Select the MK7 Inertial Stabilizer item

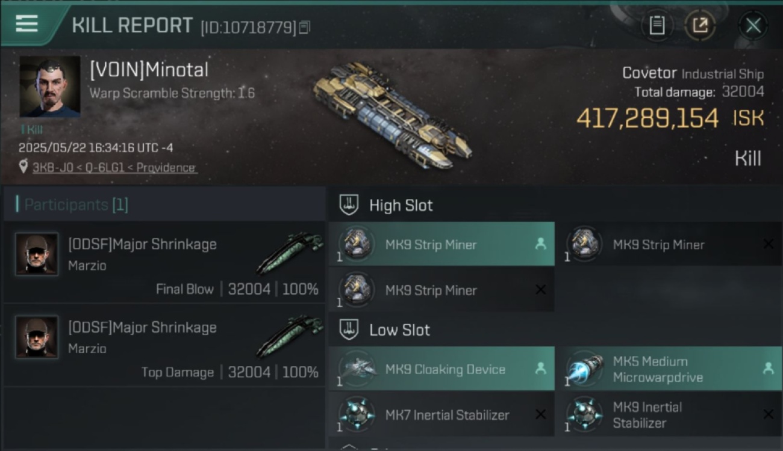point(441,414)
